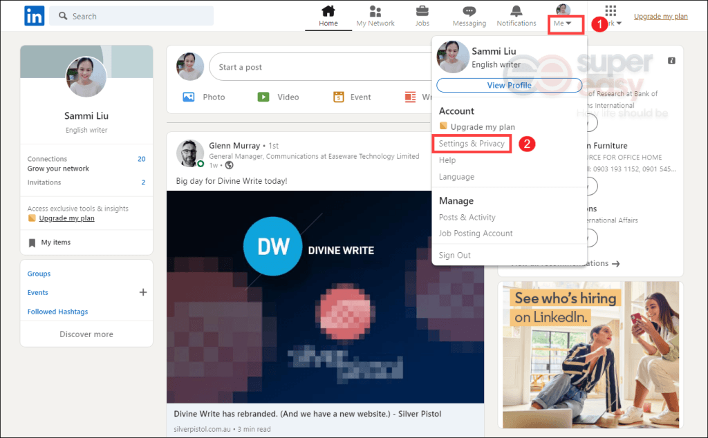Click the Discover more button
Viewport: 708px width, 438px height.
(x=86, y=334)
